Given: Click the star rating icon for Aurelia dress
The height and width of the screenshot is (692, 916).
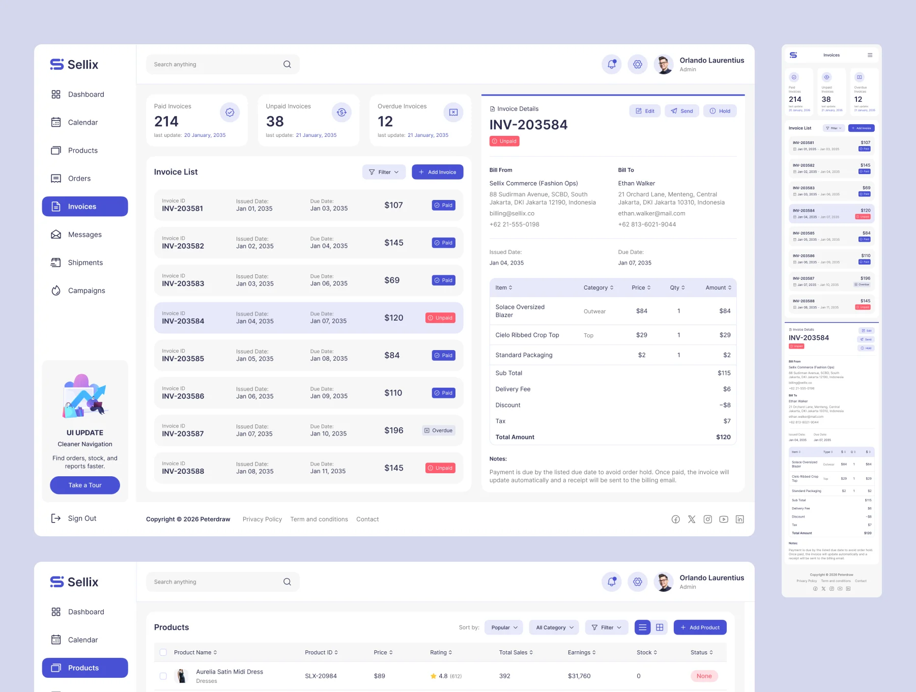Looking at the screenshot, I should tap(434, 676).
